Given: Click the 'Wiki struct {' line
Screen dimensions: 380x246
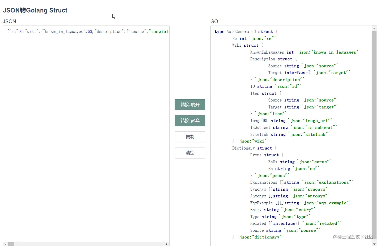Looking at the screenshot, I should pos(248,45).
